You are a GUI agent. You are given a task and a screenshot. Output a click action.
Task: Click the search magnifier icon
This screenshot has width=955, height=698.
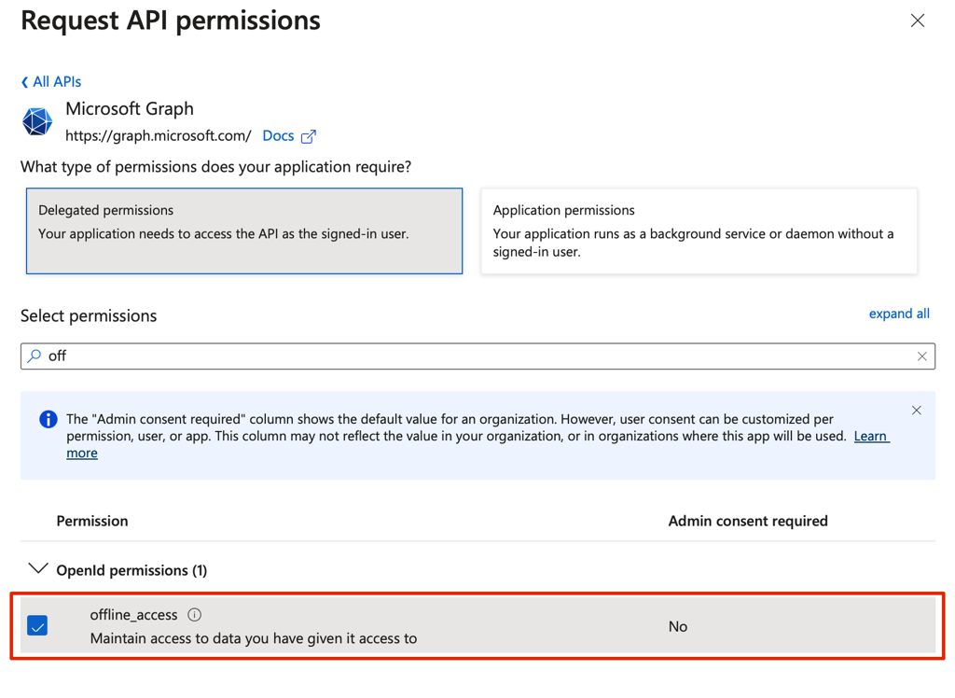point(35,356)
